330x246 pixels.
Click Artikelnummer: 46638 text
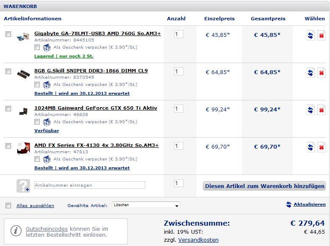(61, 114)
